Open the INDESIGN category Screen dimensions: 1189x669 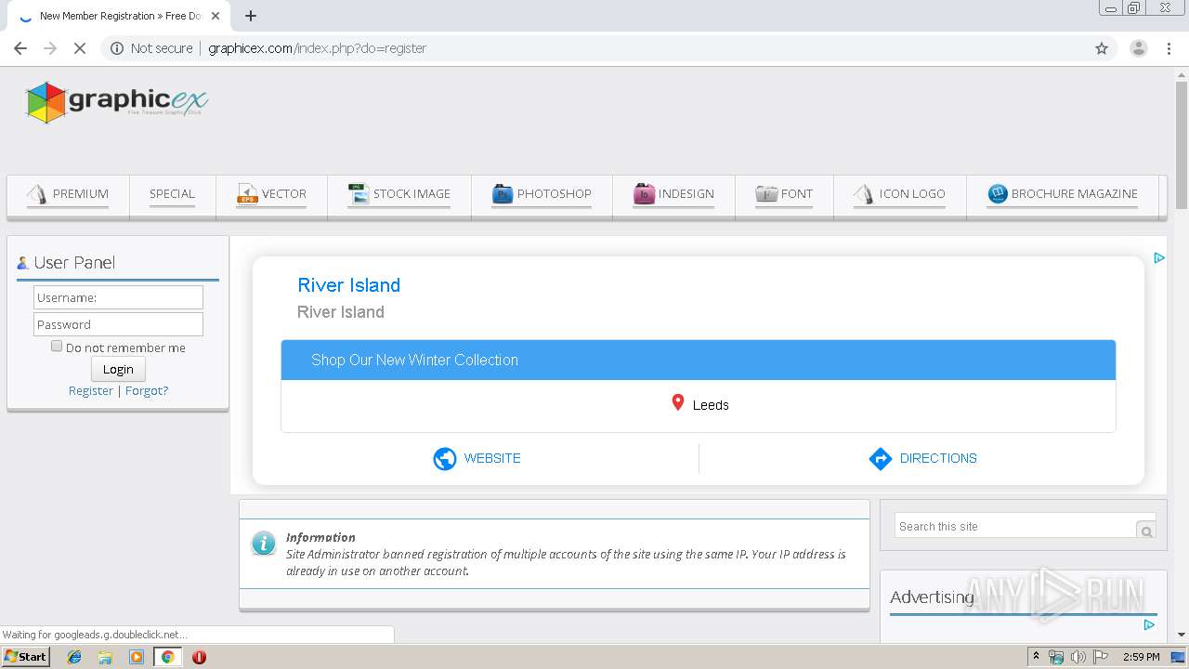[673, 194]
